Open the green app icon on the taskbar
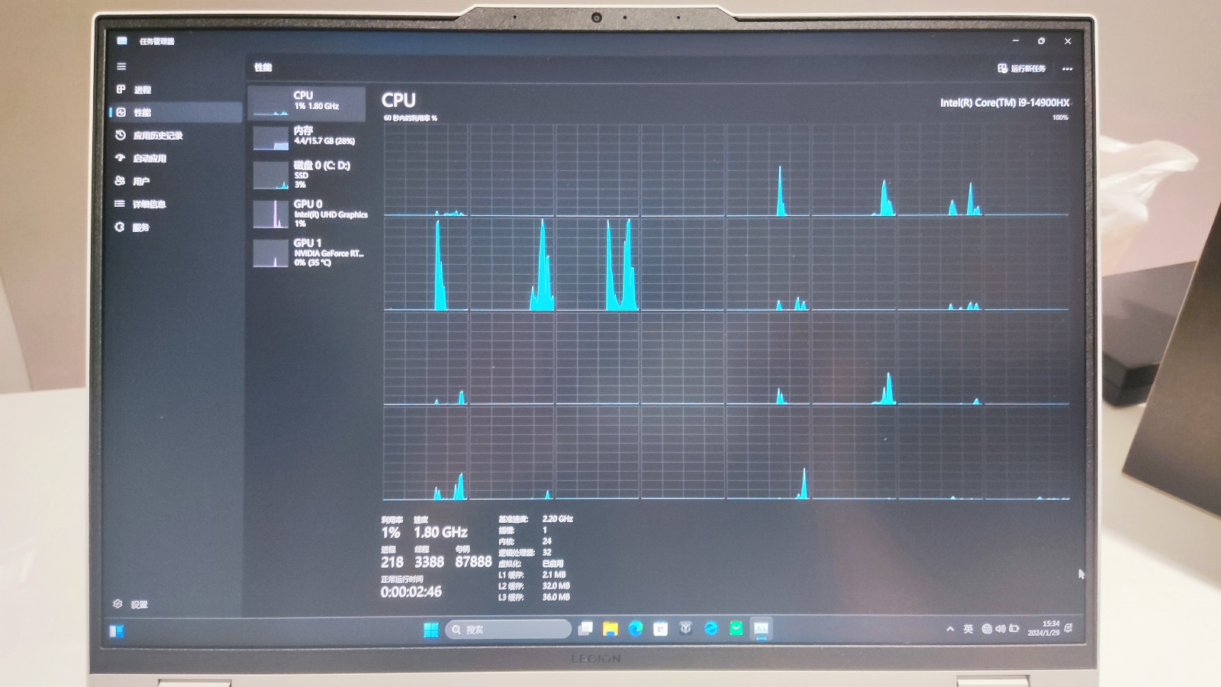 click(736, 628)
